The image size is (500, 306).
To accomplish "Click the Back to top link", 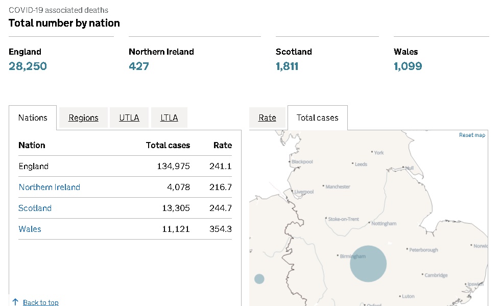I will [x=41, y=302].
